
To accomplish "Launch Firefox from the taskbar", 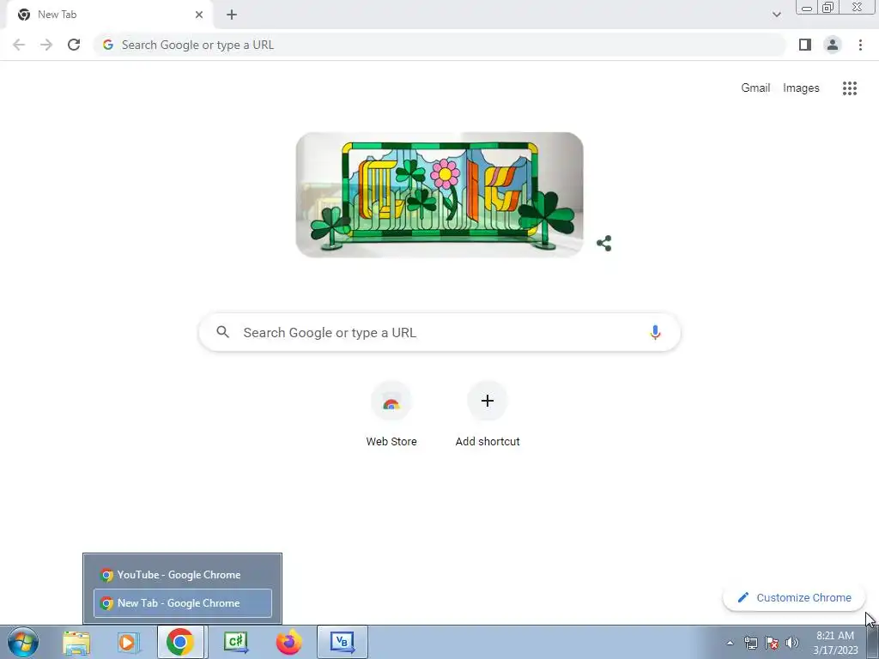I will pyautogui.click(x=288, y=642).
